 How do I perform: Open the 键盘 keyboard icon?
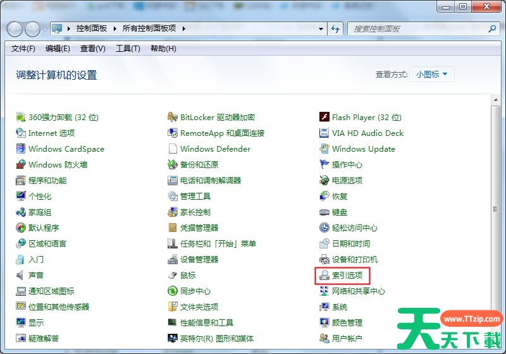pos(324,212)
